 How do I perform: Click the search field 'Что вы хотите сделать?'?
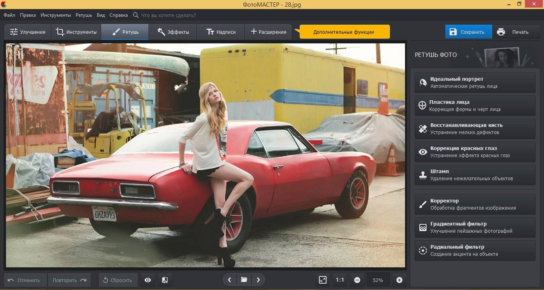pos(168,15)
